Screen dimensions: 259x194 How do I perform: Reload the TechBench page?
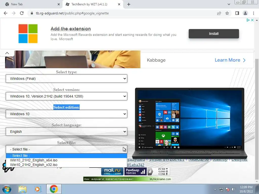(22, 13)
